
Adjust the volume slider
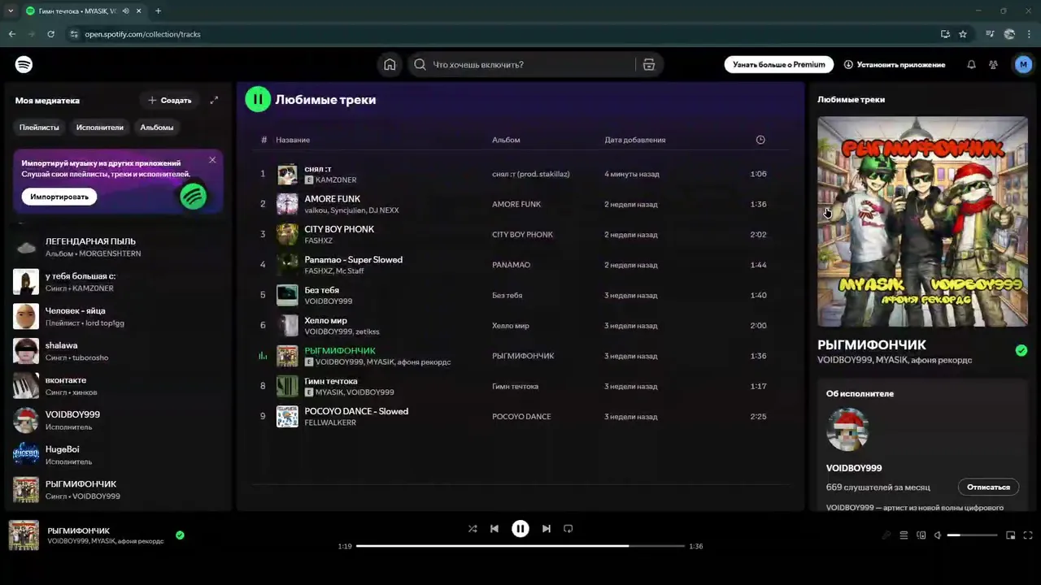coord(972,535)
